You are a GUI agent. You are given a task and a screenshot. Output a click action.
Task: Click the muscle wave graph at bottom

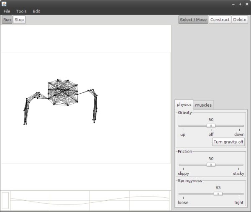point(90,200)
